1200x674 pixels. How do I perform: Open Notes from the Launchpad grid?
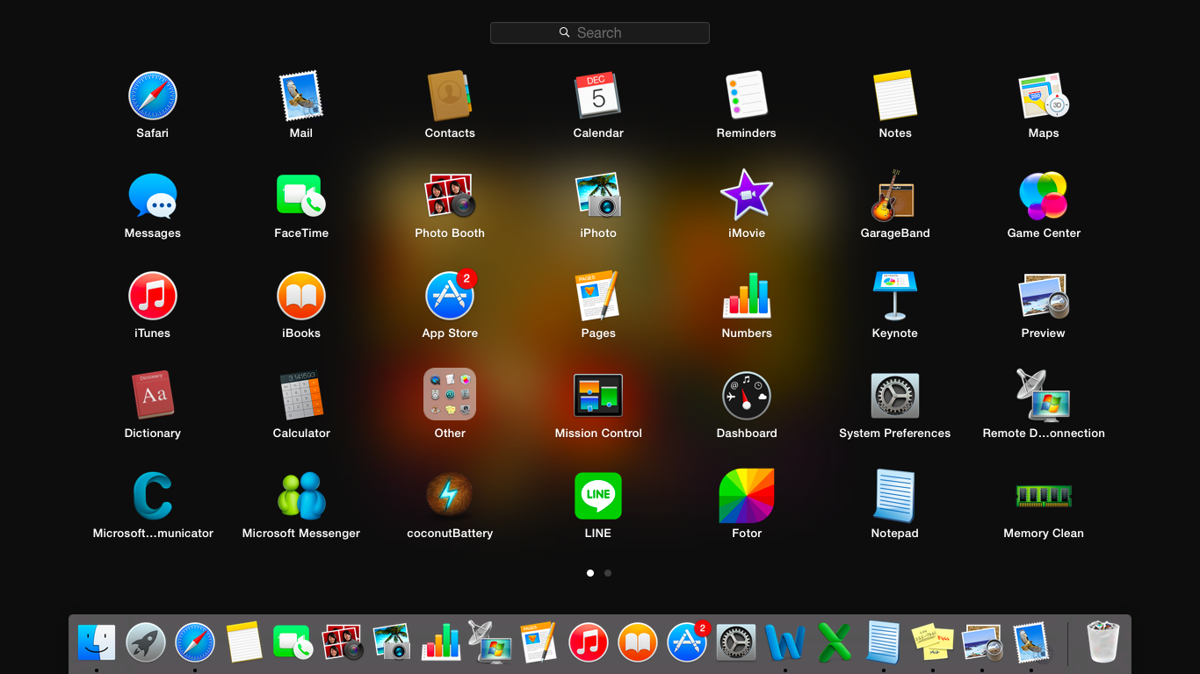point(895,96)
